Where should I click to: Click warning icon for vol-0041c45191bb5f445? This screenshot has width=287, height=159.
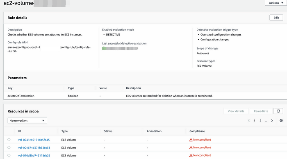[191, 140]
